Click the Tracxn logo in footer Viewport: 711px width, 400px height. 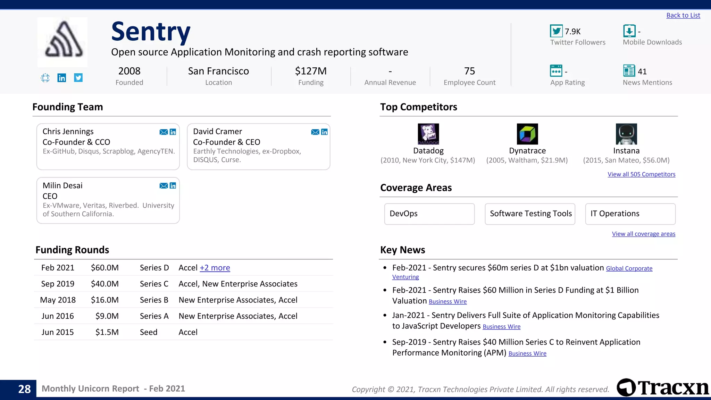(663, 387)
